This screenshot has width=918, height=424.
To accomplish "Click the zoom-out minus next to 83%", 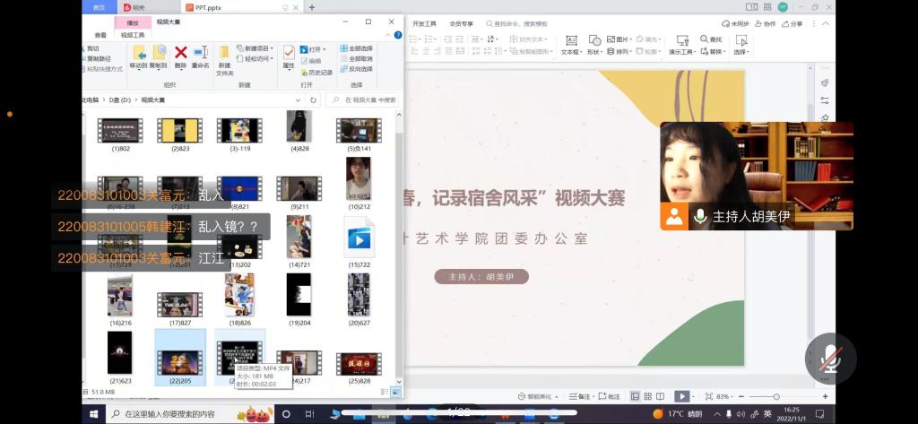I will coord(741,396).
